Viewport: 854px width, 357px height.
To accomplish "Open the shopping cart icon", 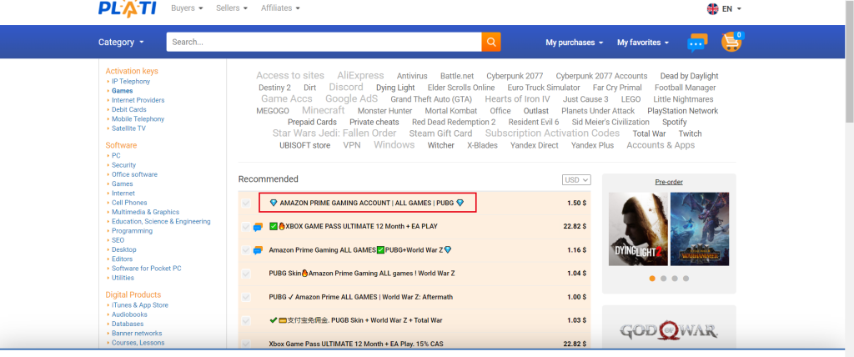I will tap(732, 42).
